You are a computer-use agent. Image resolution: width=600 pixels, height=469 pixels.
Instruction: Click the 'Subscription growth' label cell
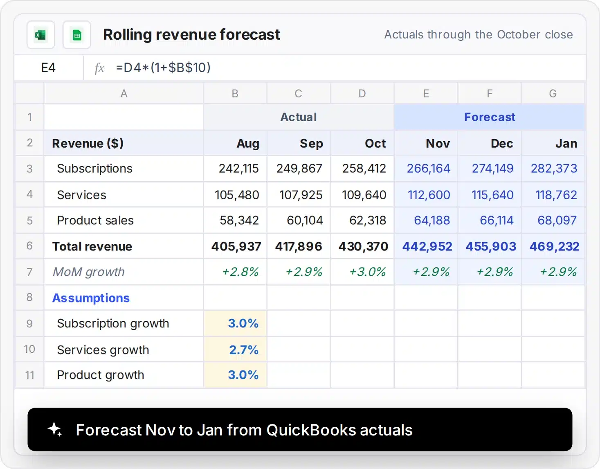tap(124, 323)
